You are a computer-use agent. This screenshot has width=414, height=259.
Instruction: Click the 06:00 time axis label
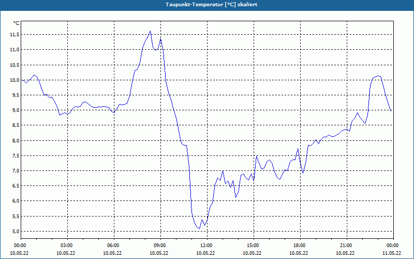(x=114, y=246)
